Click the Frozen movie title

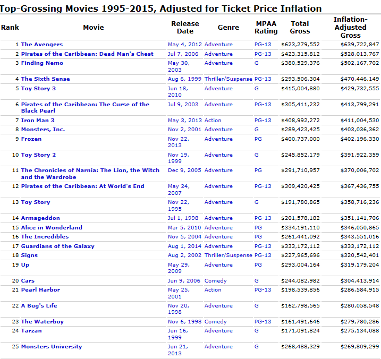(x=31, y=139)
